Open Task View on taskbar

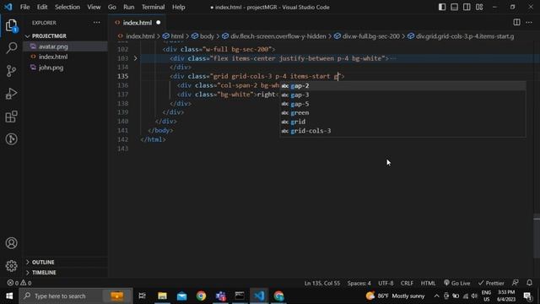(x=142, y=296)
